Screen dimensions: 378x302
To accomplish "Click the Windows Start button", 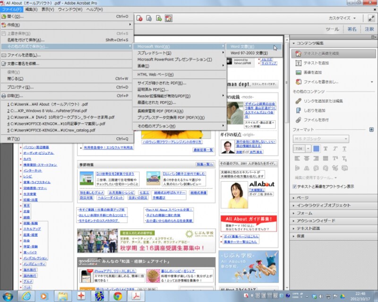I will coord(8,296).
